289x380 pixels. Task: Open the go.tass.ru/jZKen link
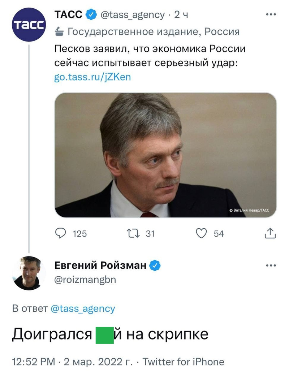click(92, 77)
